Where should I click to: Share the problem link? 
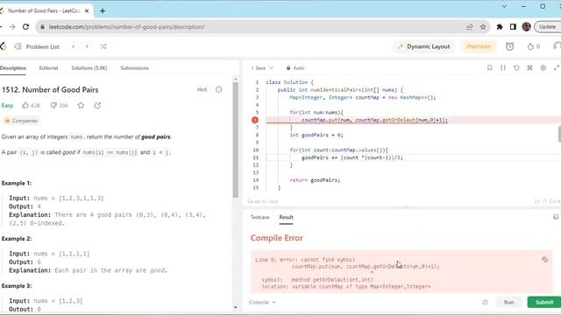(x=97, y=105)
